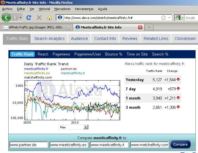Open the Historial menu

click(44, 9)
